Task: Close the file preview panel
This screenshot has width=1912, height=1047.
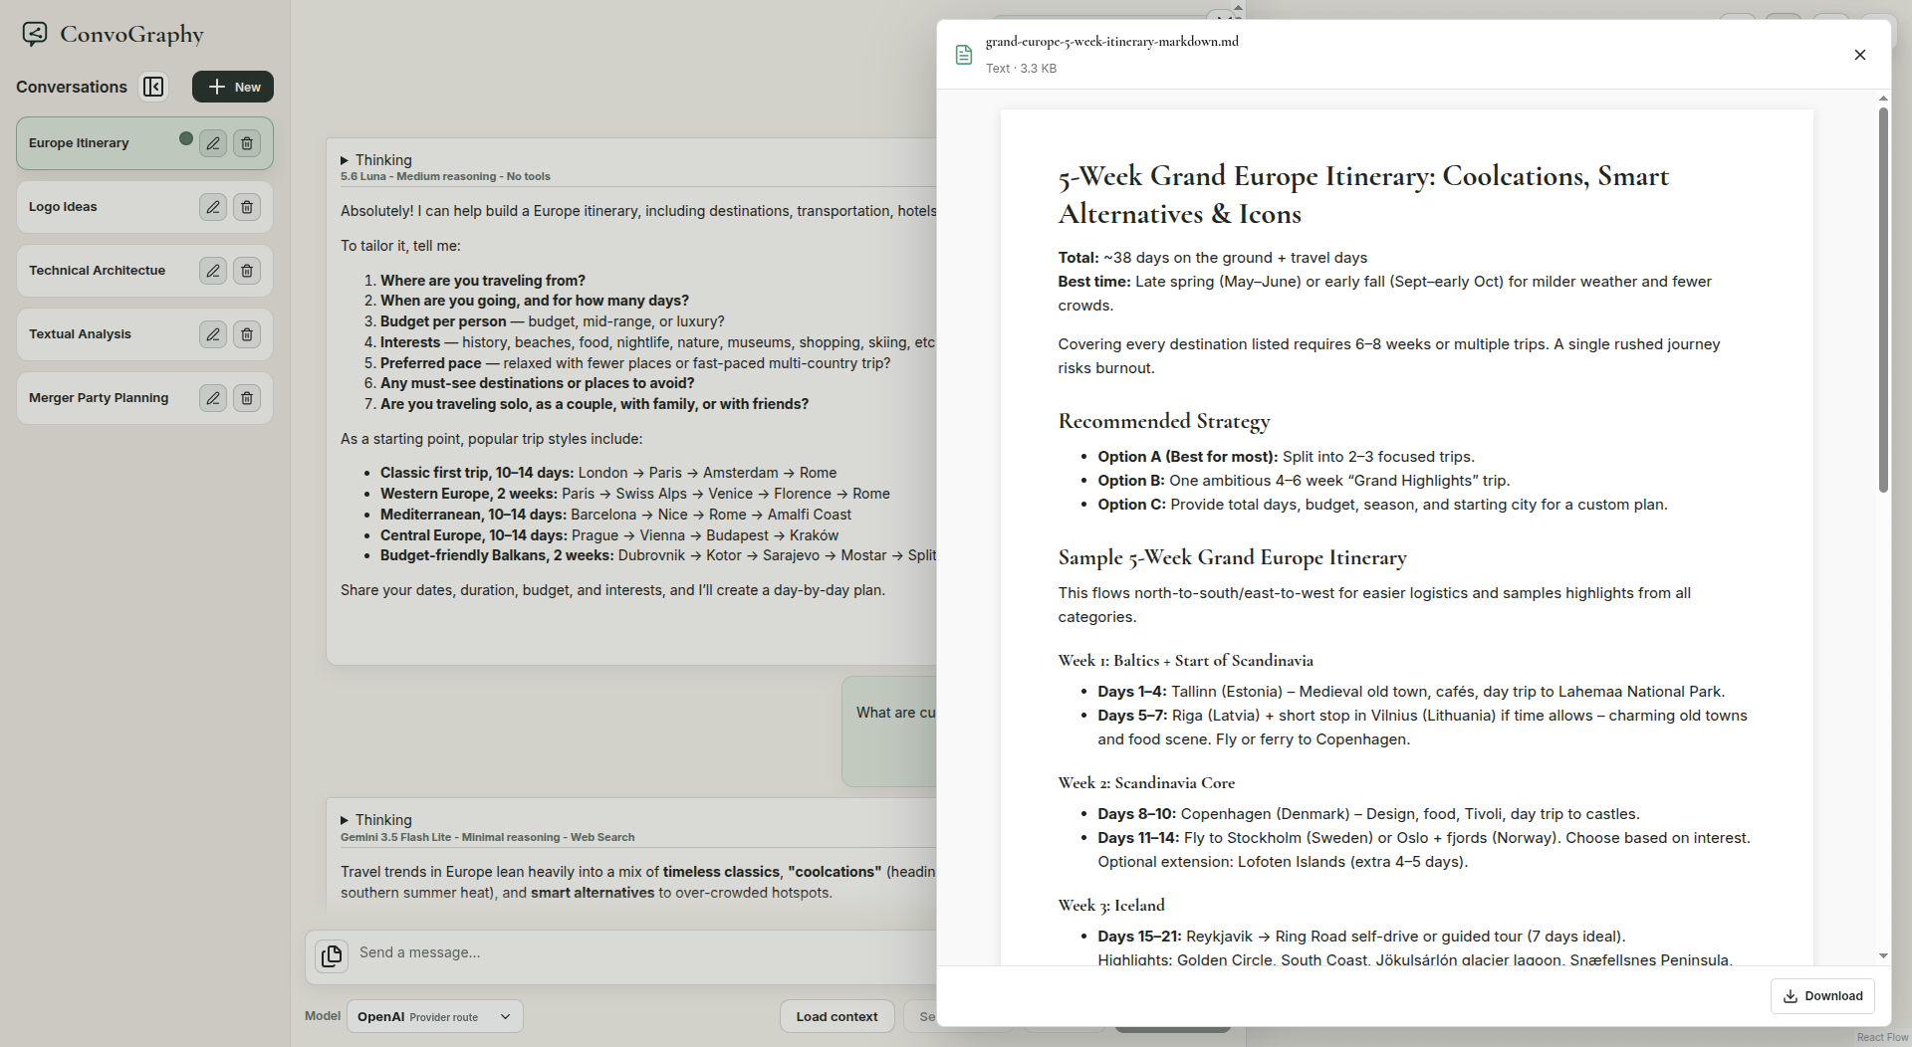Action: coord(1859,55)
